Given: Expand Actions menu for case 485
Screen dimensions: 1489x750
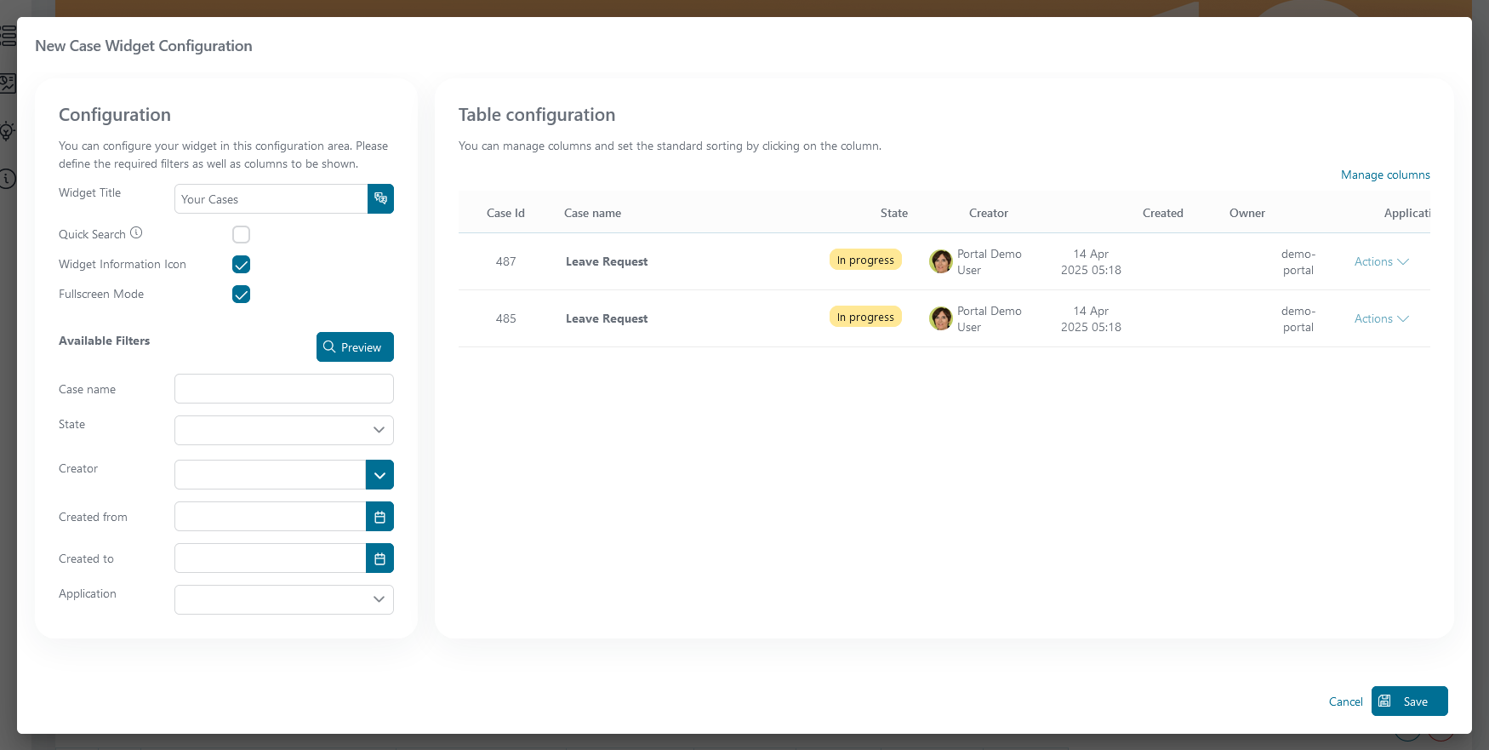Looking at the screenshot, I should (1382, 318).
